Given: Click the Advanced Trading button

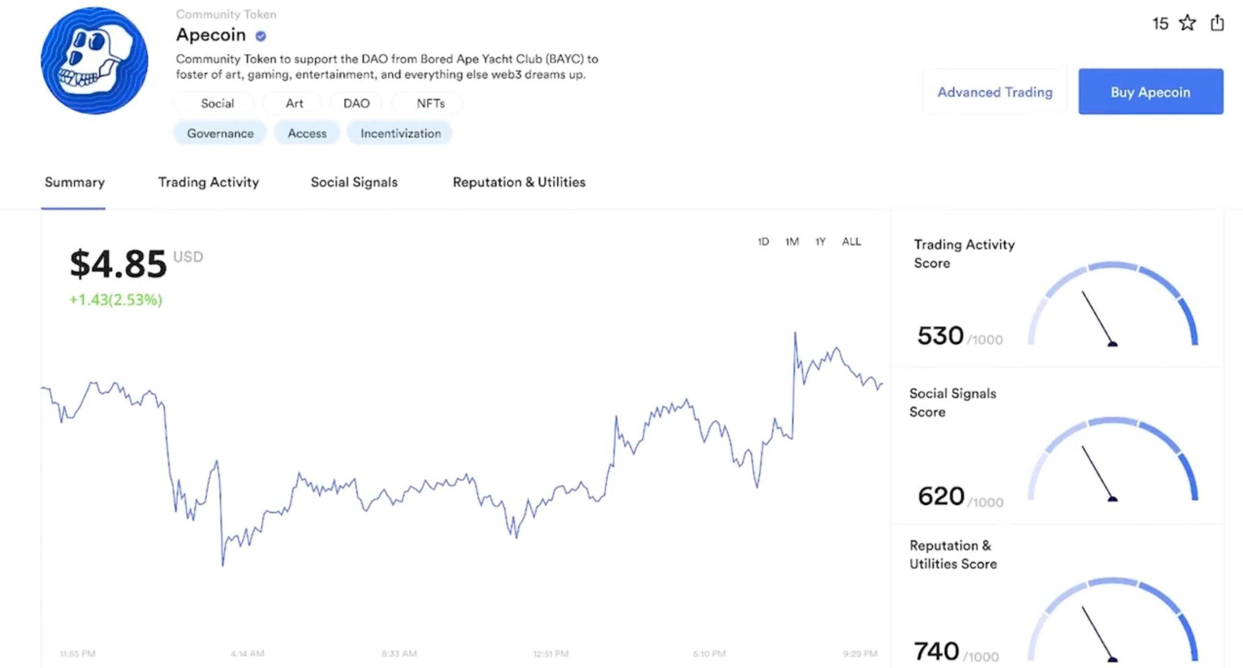Looking at the screenshot, I should click(995, 92).
